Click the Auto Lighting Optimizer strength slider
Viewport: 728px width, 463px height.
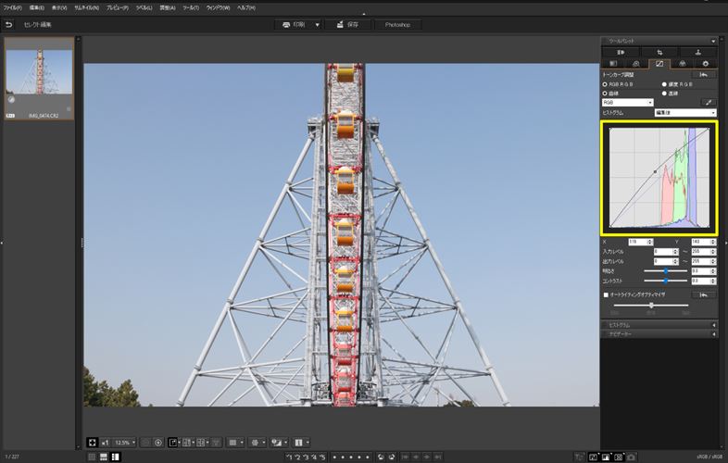(651, 306)
